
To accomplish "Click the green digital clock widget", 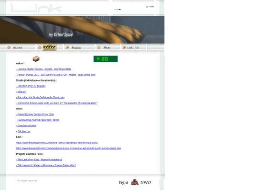I will (x=106, y=59).
